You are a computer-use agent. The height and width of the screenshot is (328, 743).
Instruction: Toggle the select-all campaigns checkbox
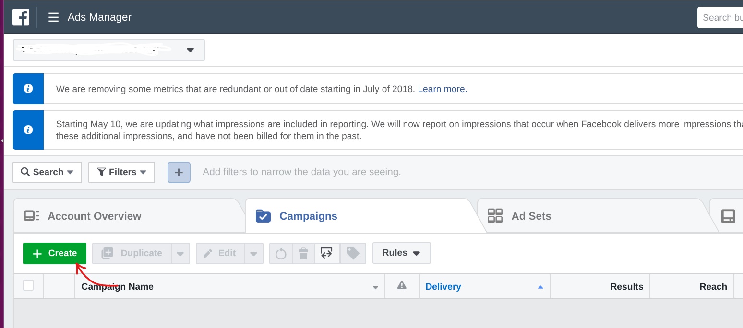click(x=28, y=285)
